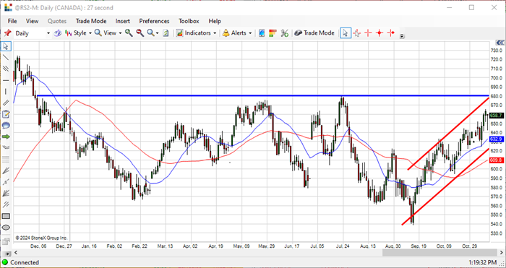Open the Trade Mode menu
This screenshot has width=506, height=268.
(x=91, y=21)
